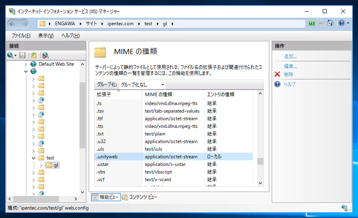Click the save connections disk icon
This screenshot has height=218, width=358.
22,55
